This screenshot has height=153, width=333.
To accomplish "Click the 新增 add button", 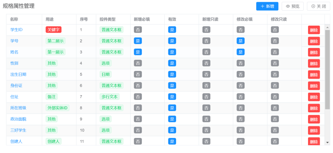I will click(267, 6).
